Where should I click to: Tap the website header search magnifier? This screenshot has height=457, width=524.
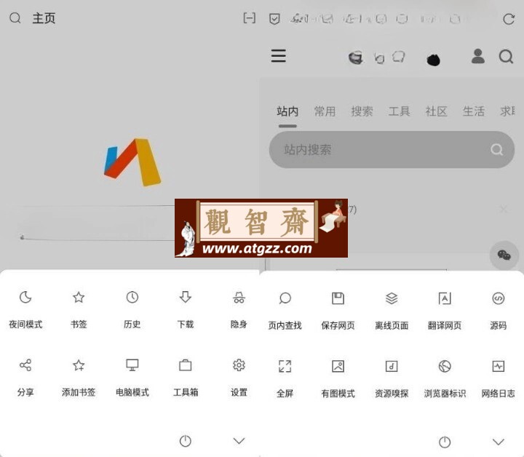point(506,57)
